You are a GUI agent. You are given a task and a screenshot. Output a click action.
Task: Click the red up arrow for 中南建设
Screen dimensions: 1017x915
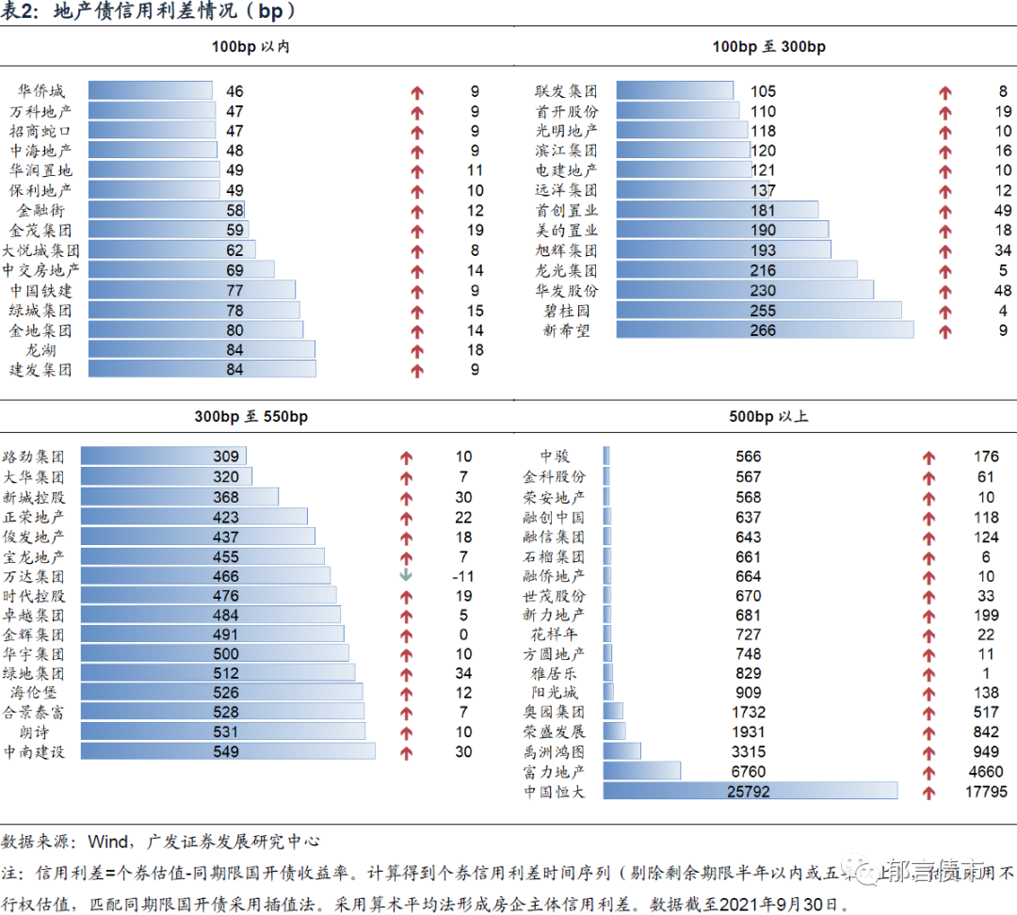406,753
